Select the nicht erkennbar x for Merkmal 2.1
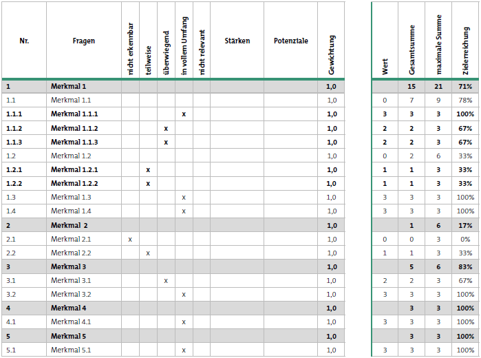Screen dimensions: 481x358 coord(130,240)
